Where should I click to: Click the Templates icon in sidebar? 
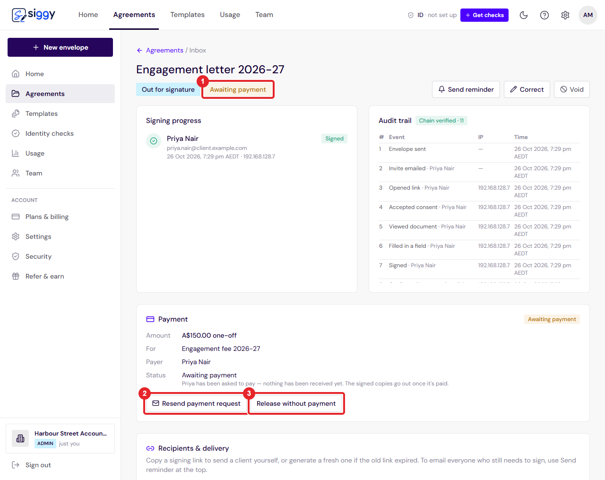(16, 113)
